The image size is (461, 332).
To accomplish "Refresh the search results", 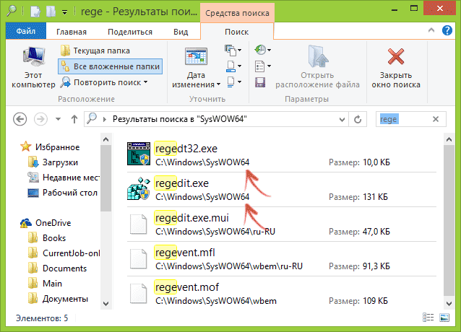I will [x=358, y=120].
